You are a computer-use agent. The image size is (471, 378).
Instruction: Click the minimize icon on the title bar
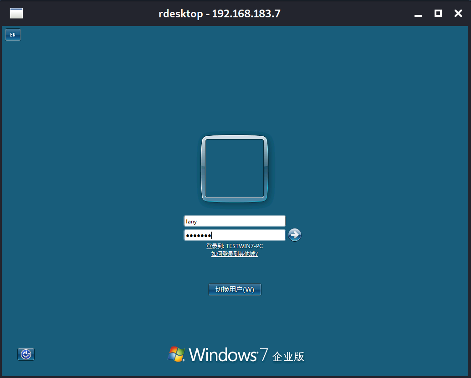(x=418, y=14)
